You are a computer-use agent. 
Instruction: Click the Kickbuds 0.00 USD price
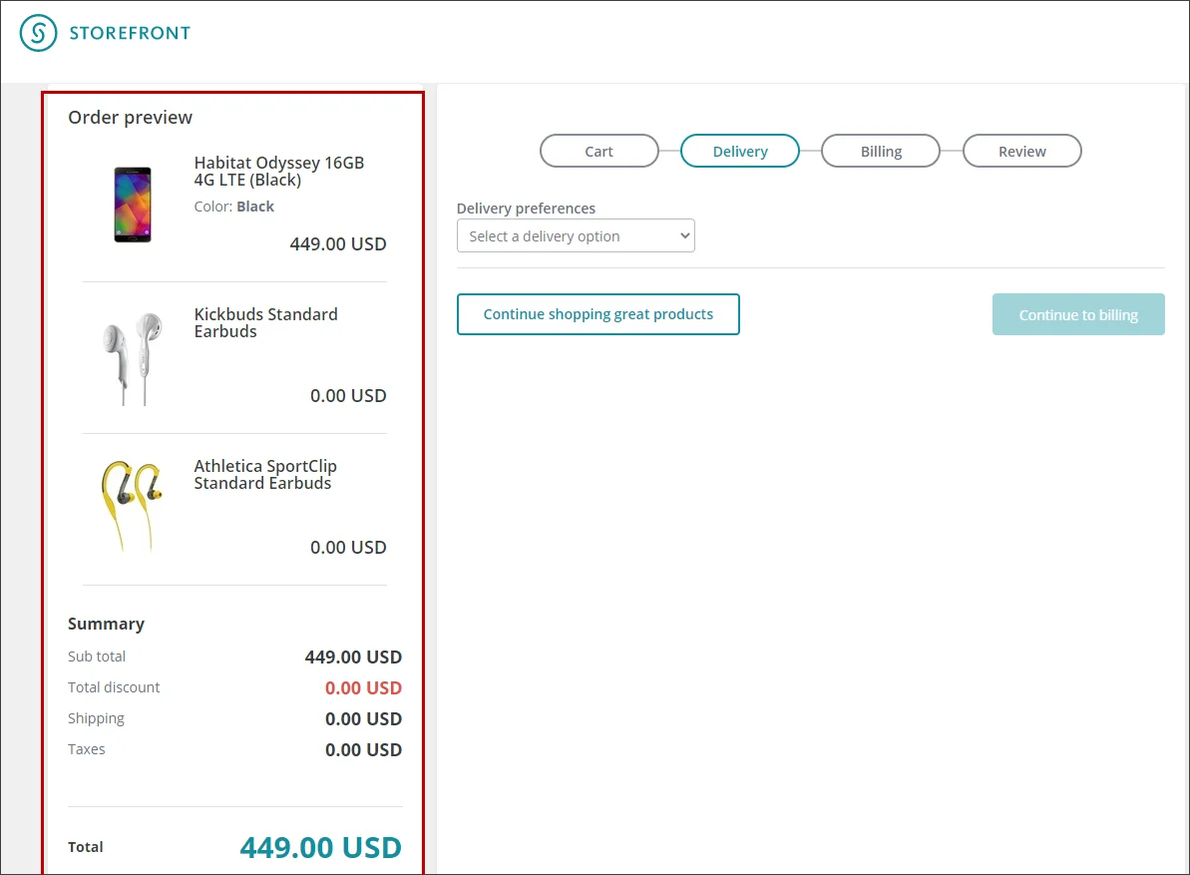click(348, 395)
